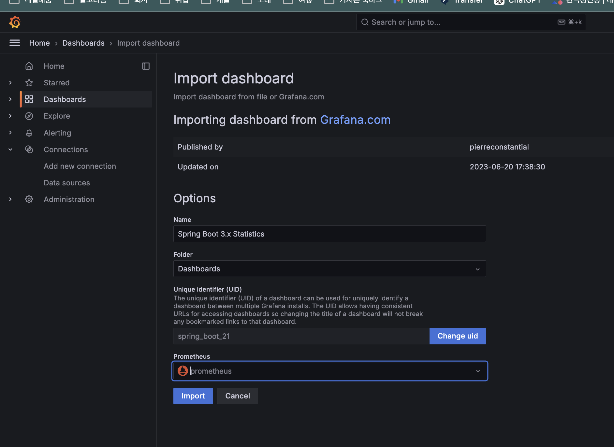Expand the Administration section

[x=10, y=199]
